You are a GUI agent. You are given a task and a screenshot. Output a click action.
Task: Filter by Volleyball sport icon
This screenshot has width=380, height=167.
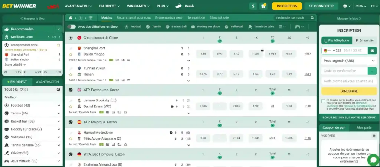[x=226, y=27]
